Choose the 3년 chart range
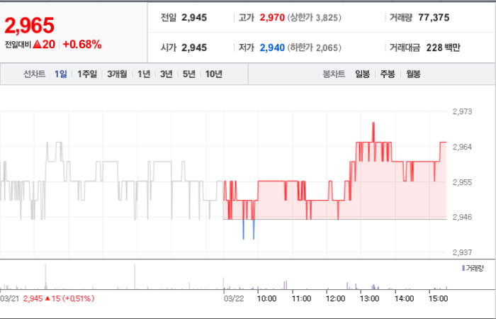The width and height of the screenshot is (496, 319). click(x=166, y=74)
